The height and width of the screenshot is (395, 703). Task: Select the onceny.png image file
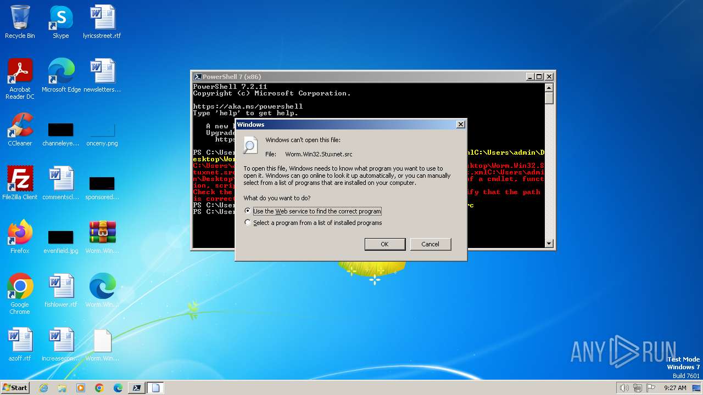click(102, 134)
